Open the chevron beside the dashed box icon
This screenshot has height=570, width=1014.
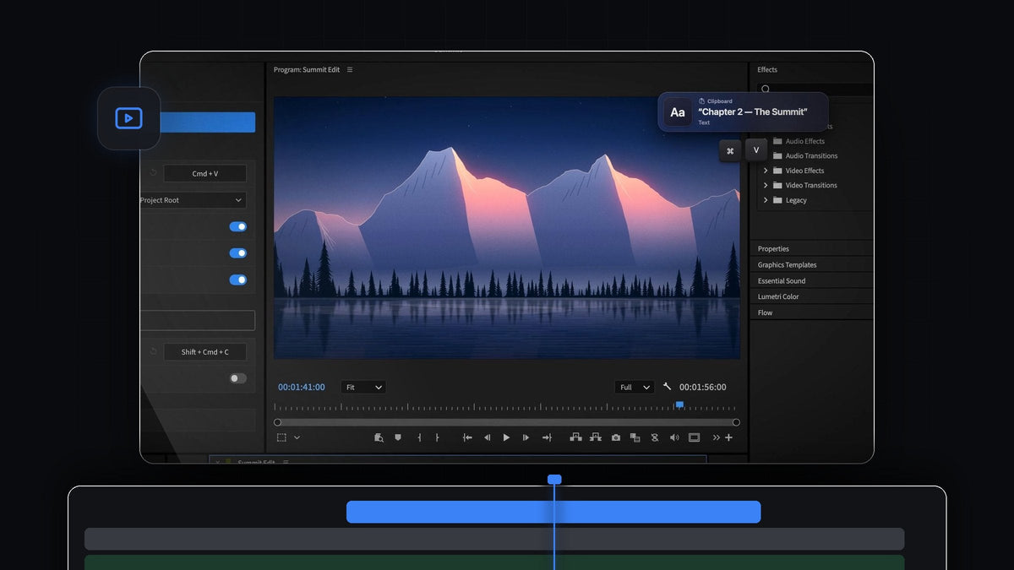[x=297, y=437]
